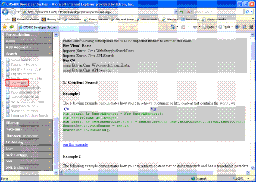Open the ektron Medical links-bar shortcut
This screenshot has width=256, height=182.
click(x=148, y=20)
